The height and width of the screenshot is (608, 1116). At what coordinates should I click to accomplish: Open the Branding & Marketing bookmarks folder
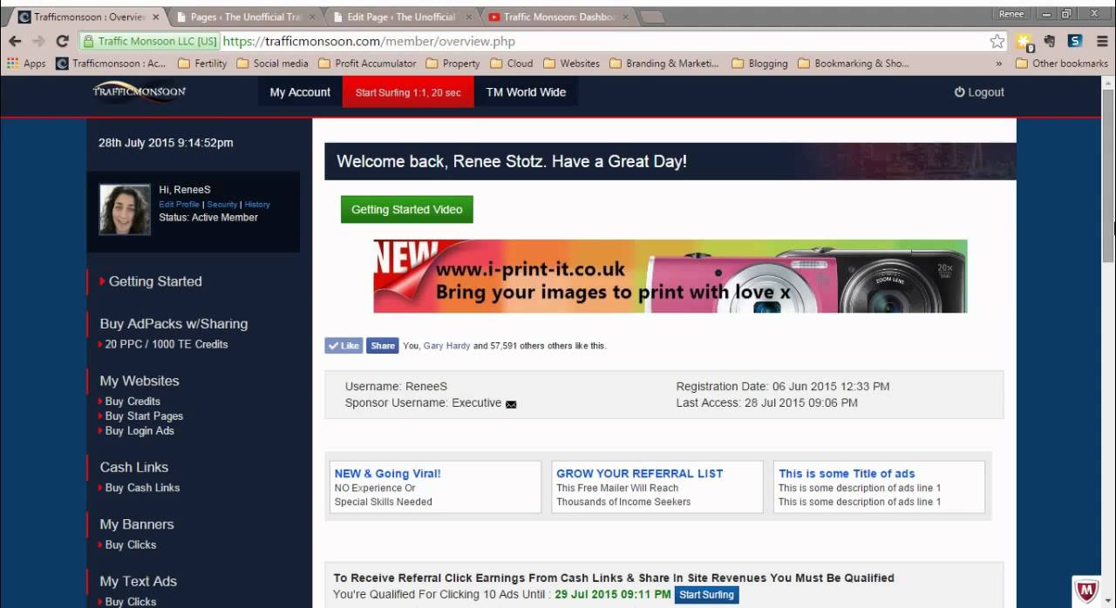(x=664, y=64)
